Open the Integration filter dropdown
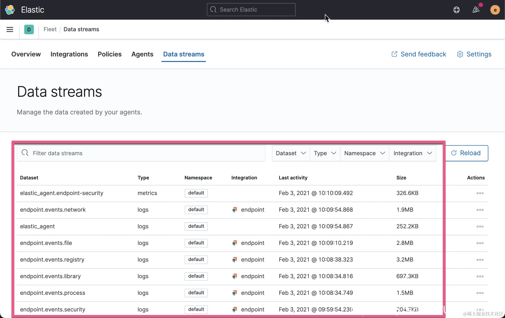This screenshot has width=505, height=318. (x=412, y=153)
